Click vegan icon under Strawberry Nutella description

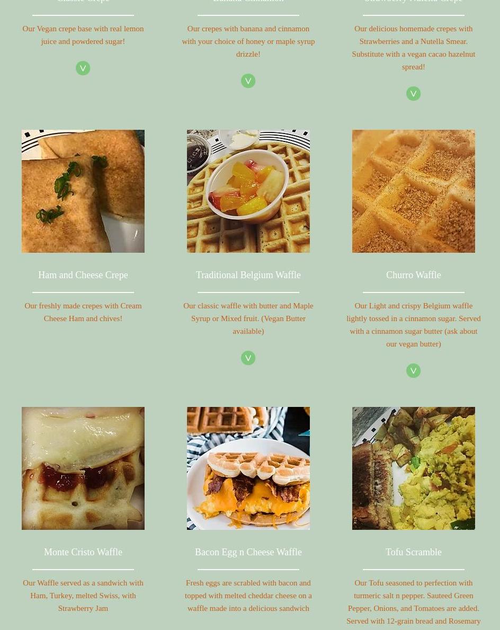click(x=413, y=94)
